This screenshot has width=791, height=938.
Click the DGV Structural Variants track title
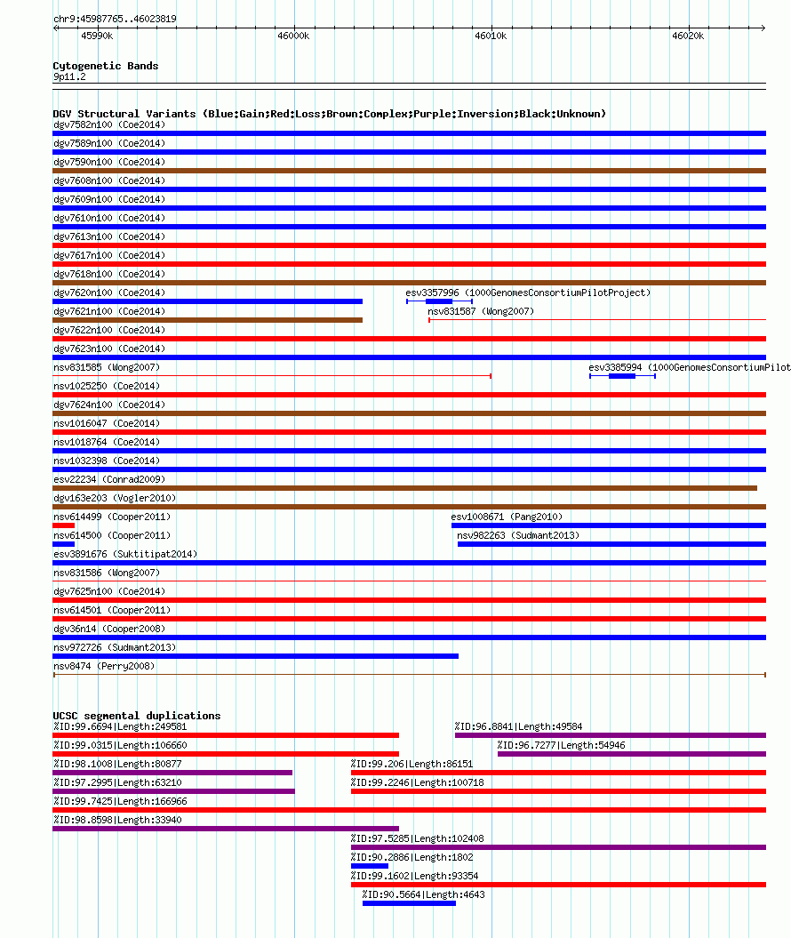point(330,114)
